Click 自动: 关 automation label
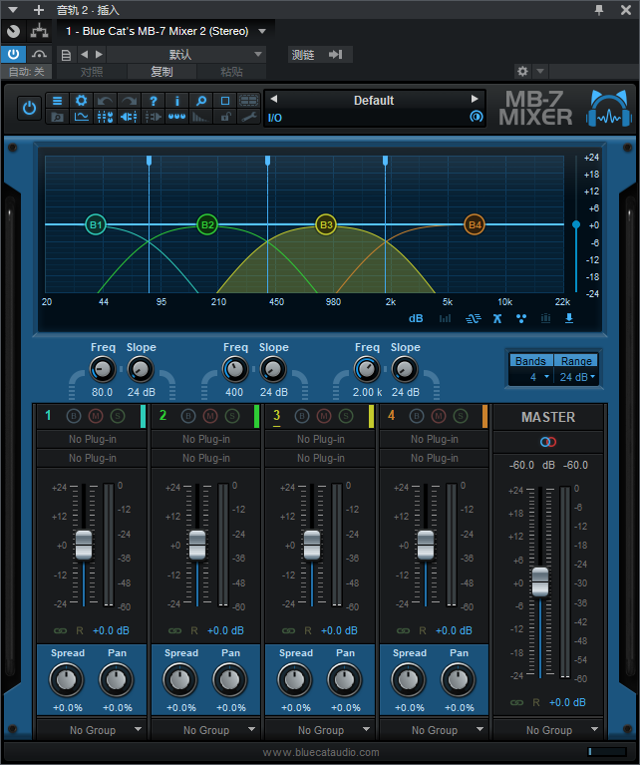Viewport: 640px width, 765px height. point(27,72)
